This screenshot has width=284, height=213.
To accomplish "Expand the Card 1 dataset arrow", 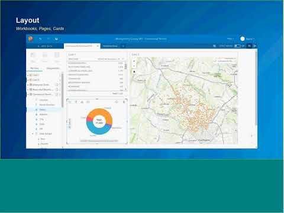I will coord(28,75).
